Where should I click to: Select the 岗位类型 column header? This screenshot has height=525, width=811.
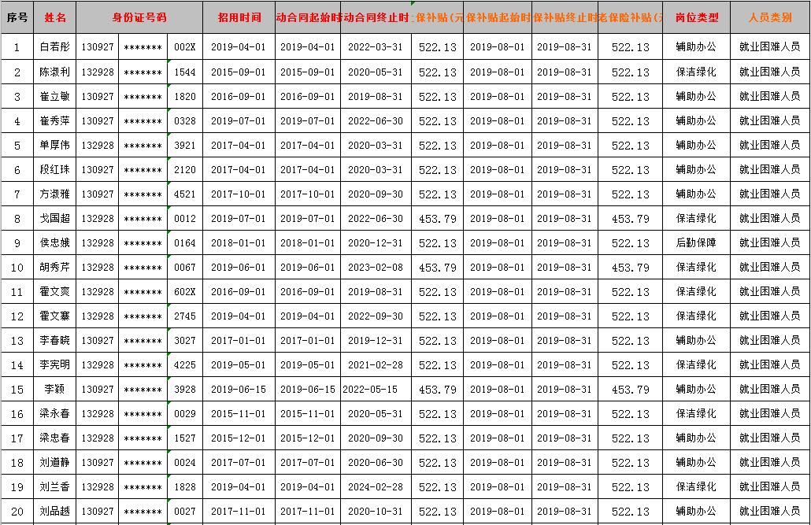[696, 17]
